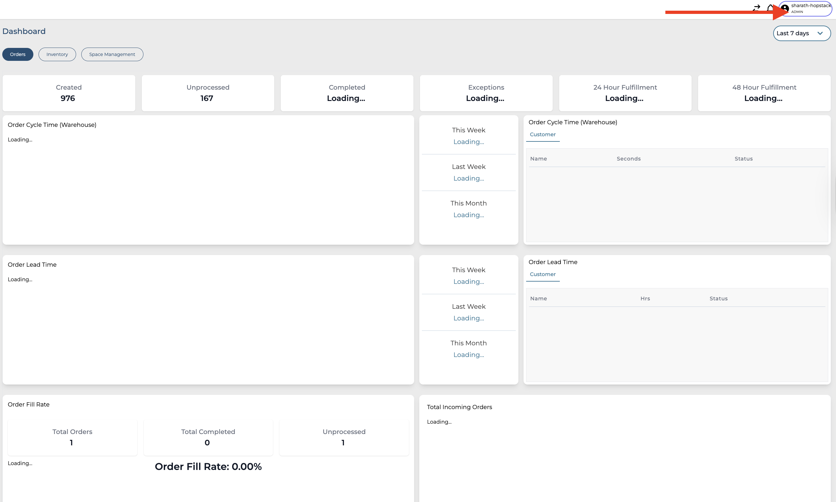This screenshot has width=836, height=502.
Task: Click the Total Completed card
Action: (208, 437)
